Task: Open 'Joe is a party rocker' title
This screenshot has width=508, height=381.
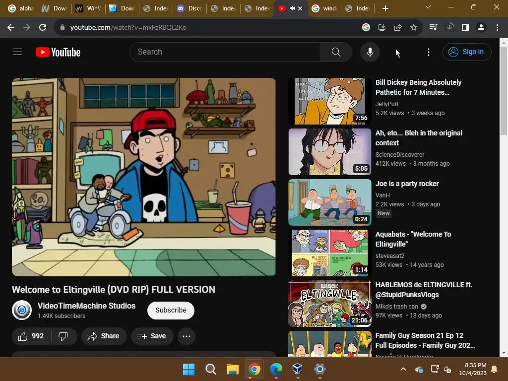Action: [x=407, y=184]
